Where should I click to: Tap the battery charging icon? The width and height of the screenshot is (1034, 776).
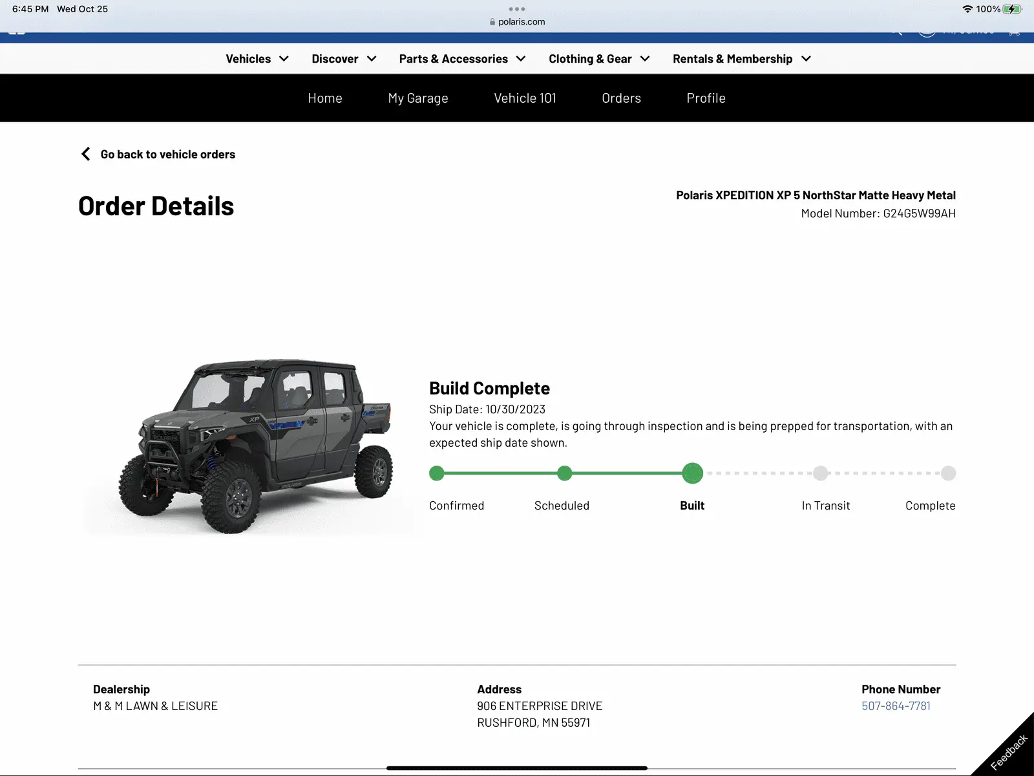pyautogui.click(x=1013, y=9)
